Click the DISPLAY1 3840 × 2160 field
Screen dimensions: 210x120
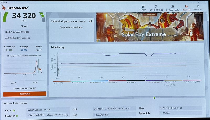pos(48,115)
